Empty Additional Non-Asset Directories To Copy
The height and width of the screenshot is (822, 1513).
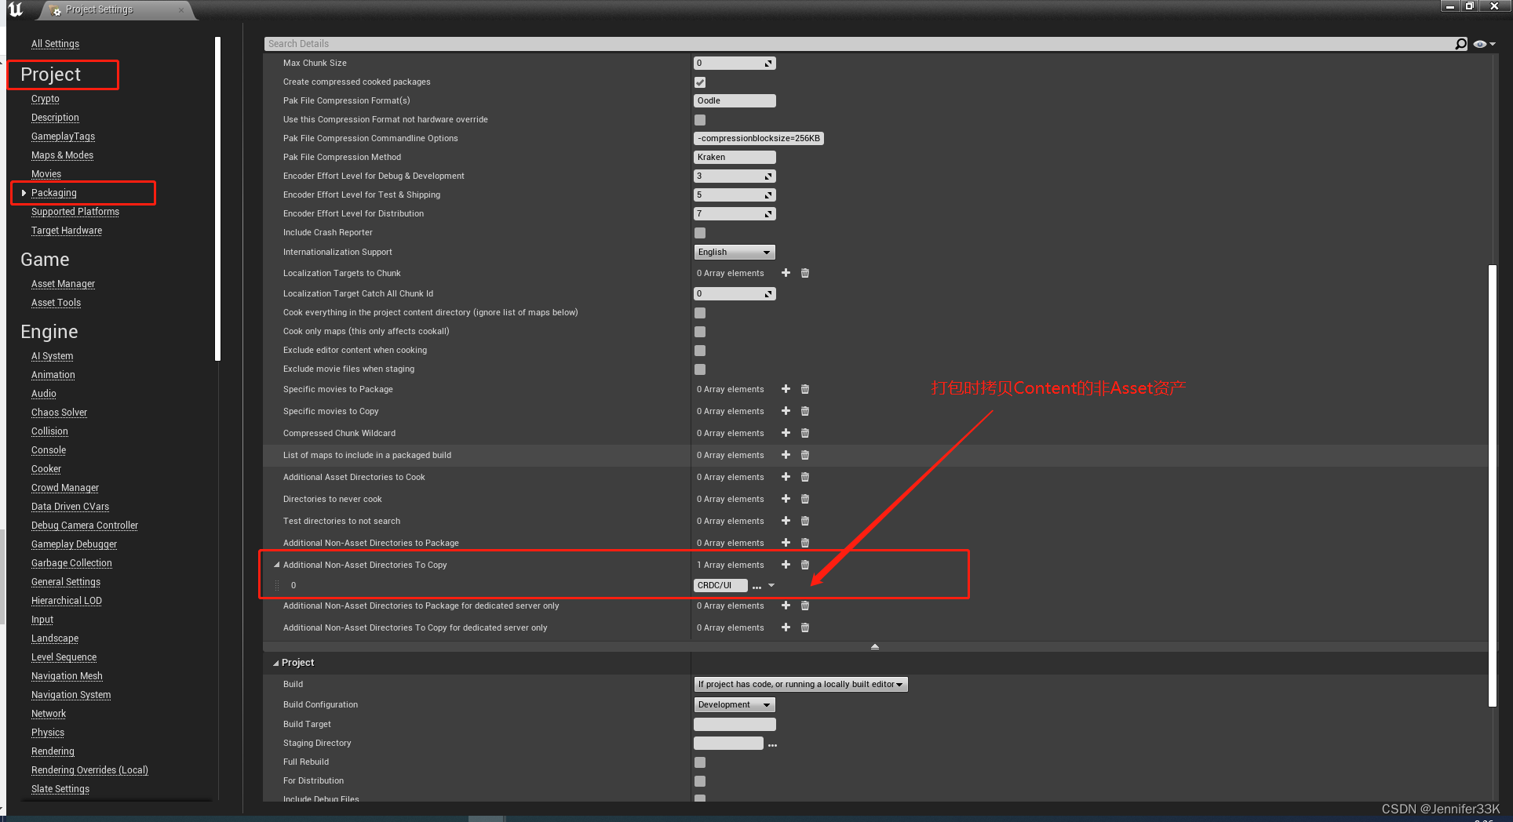click(x=804, y=565)
